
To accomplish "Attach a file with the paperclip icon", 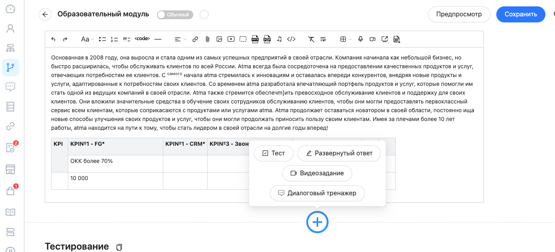I will [x=207, y=39].
